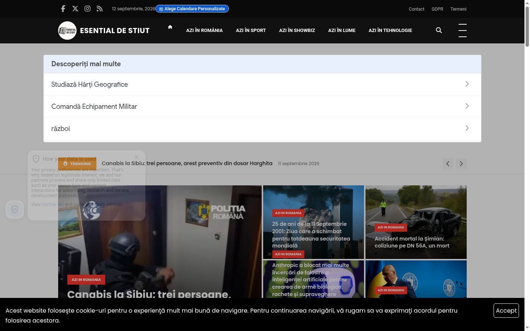Image resolution: width=530 pixels, height=331 pixels.
Task: Open the main Canabis la Sibiu headline
Action: click(x=149, y=294)
